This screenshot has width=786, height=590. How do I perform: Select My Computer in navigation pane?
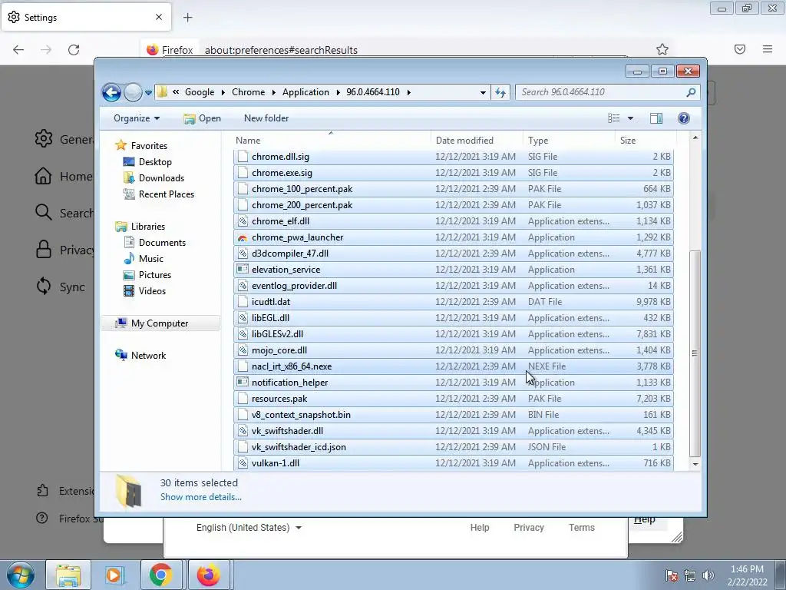pyautogui.click(x=160, y=323)
